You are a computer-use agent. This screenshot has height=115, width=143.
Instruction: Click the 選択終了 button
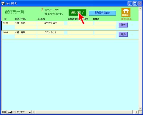(77, 12)
